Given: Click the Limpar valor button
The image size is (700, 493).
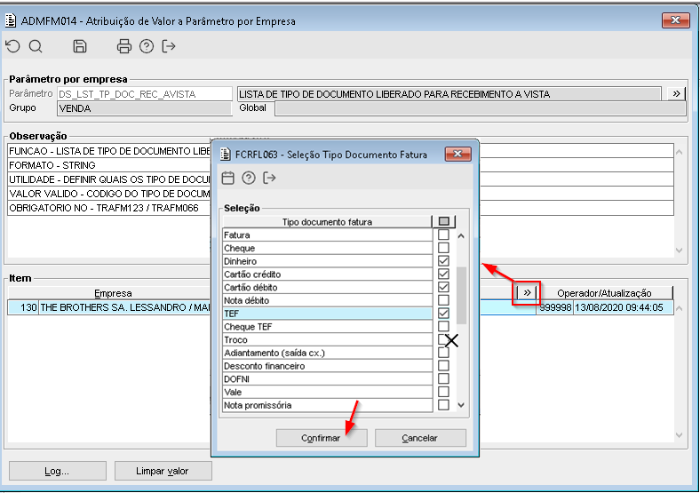Looking at the screenshot, I should [163, 471].
